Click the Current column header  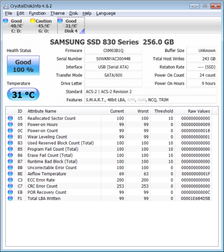113,111
